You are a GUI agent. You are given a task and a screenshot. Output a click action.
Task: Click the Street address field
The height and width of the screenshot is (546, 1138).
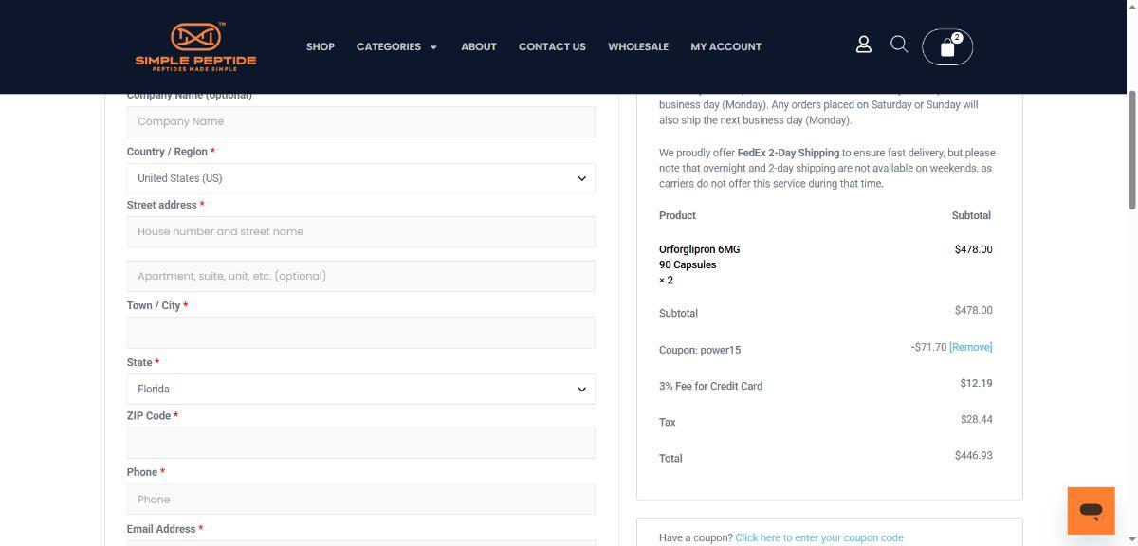(360, 231)
